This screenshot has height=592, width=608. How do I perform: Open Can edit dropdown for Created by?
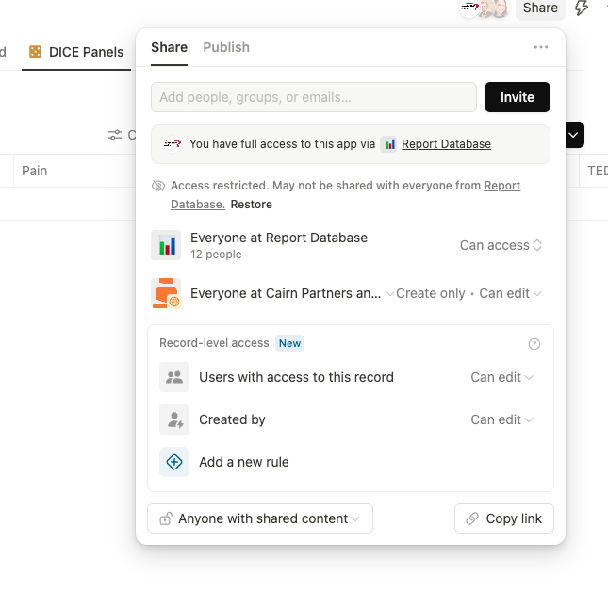click(501, 419)
